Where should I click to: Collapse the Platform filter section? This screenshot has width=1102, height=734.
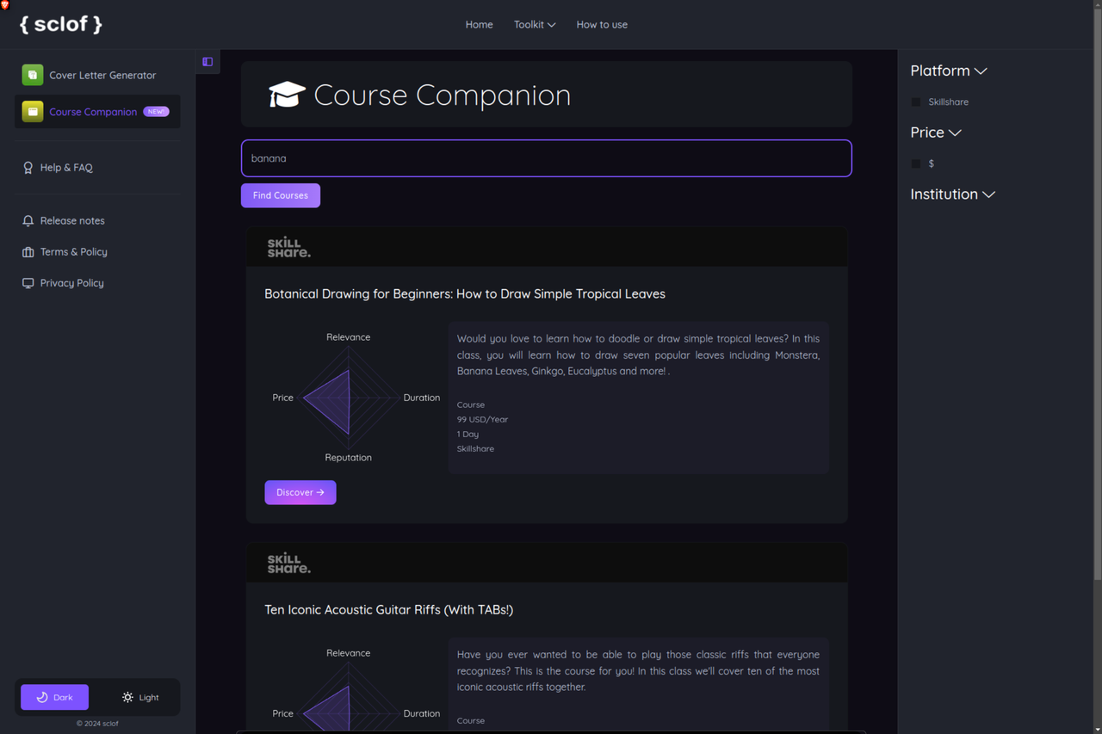(x=949, y=71)
